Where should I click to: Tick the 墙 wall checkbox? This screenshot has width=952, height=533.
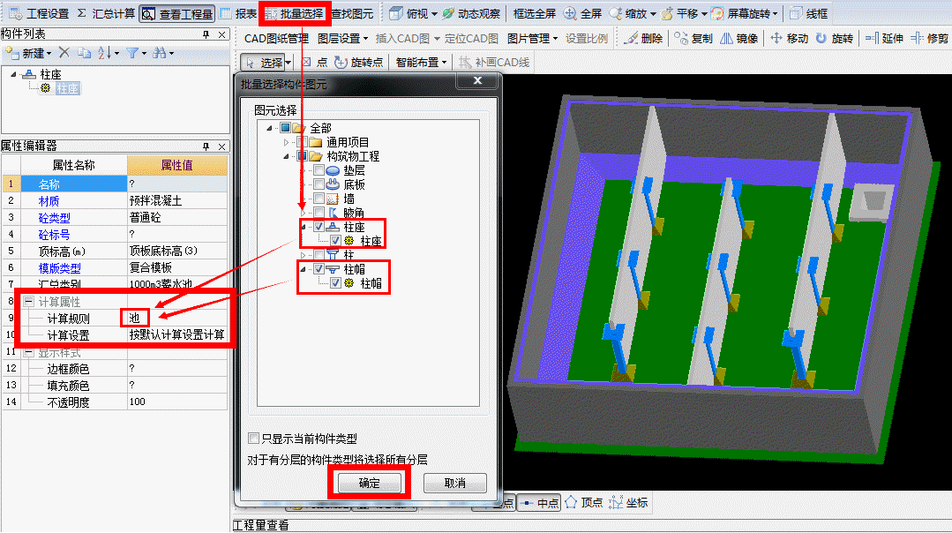click(319, 199)
